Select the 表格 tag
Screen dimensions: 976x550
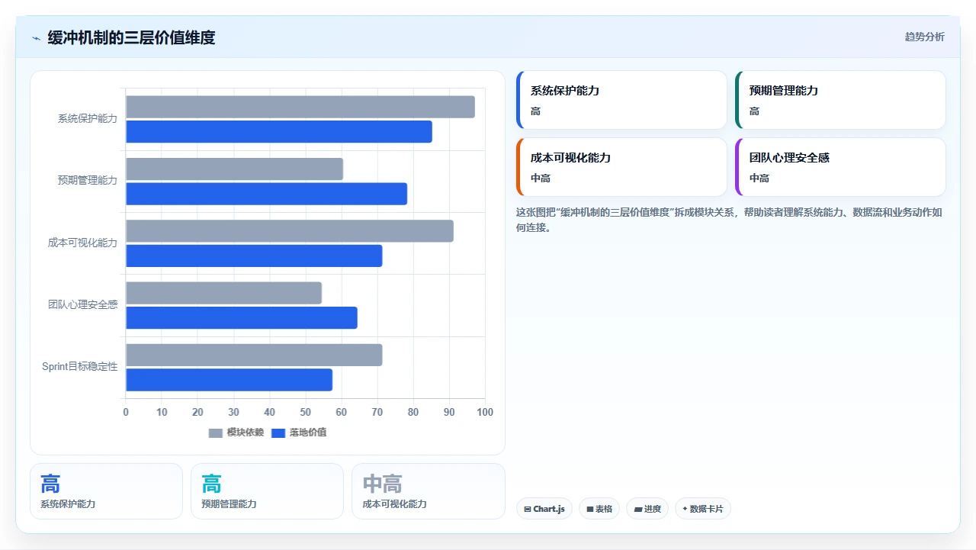(x=599, y=509)
